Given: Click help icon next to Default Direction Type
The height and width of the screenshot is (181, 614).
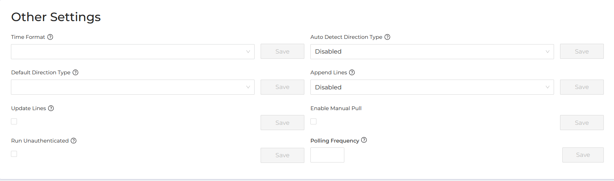Looking at the screenshot, I should point(75,72).
